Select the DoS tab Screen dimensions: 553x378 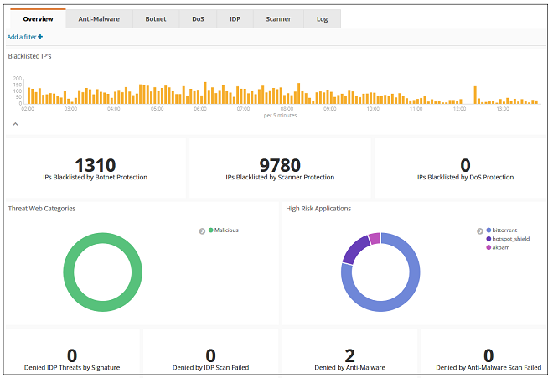(198, 18)
